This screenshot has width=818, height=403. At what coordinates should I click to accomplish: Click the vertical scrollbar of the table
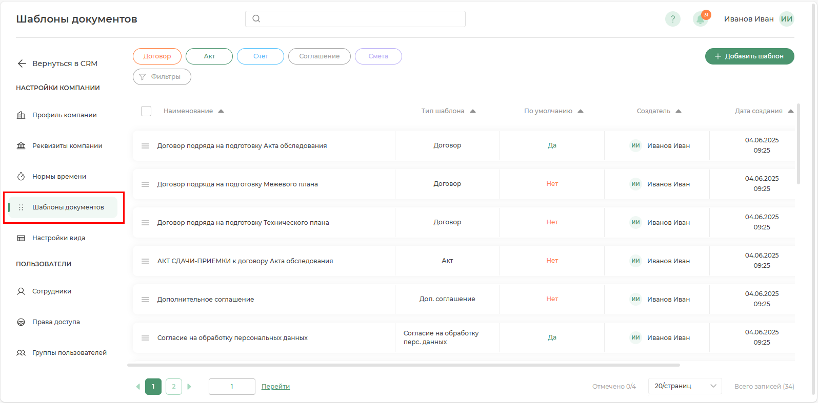(798, 144)
